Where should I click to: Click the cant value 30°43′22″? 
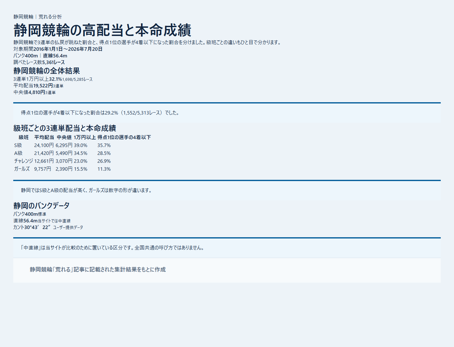[x=38, y=227]
